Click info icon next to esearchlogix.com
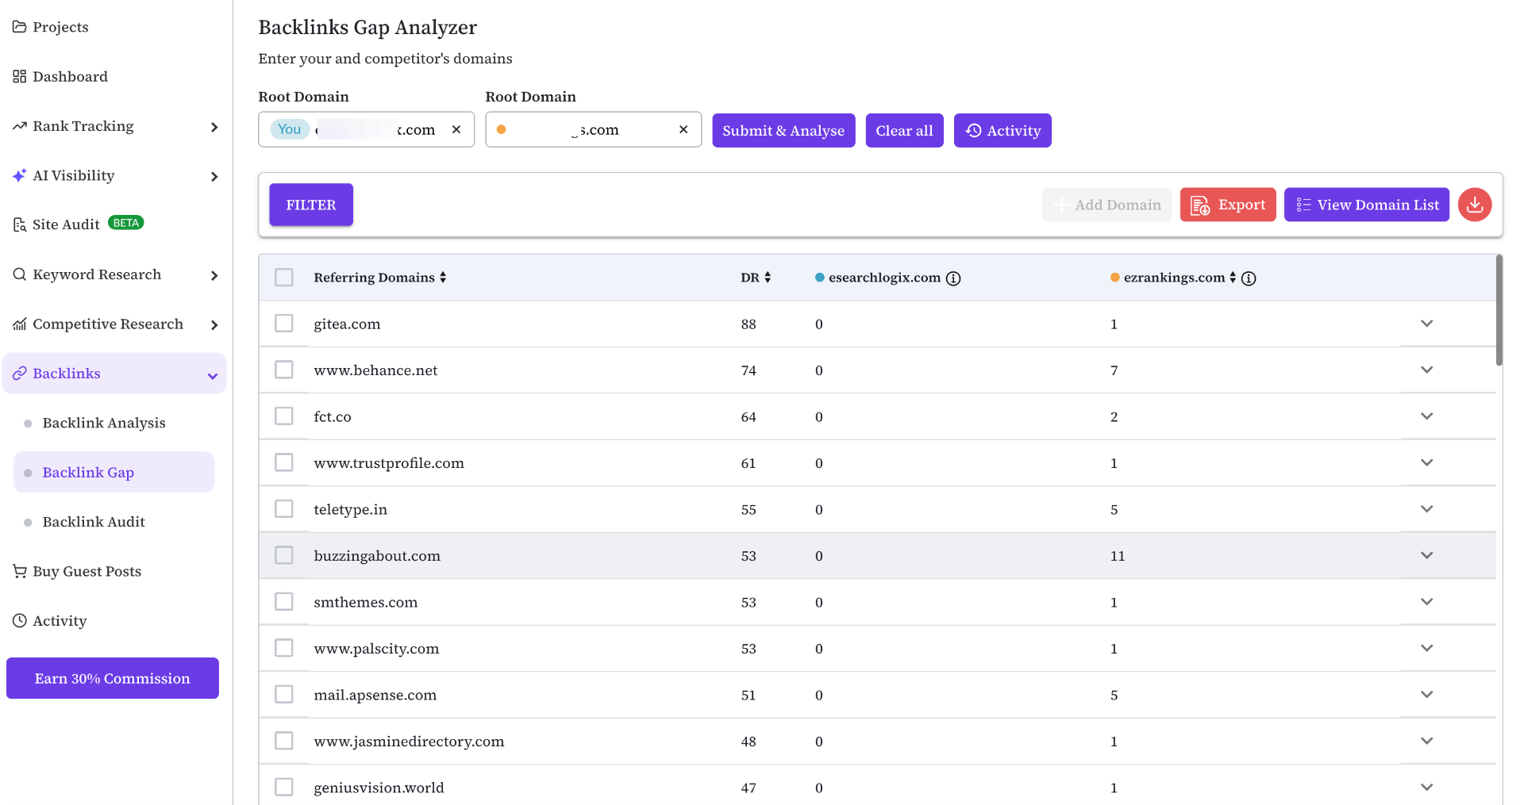 pyautogui.click(x=953, y=278)
